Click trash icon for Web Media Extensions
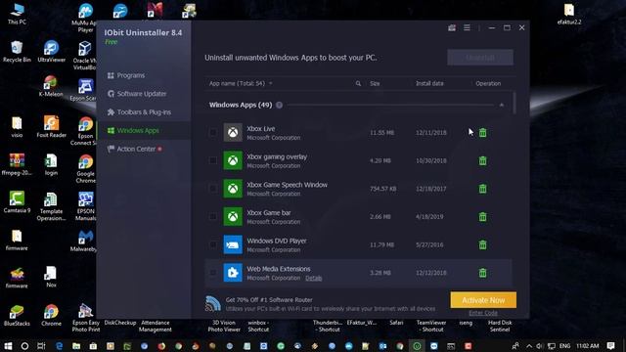This screenshot has width=626, height=352. click(482, 273)
